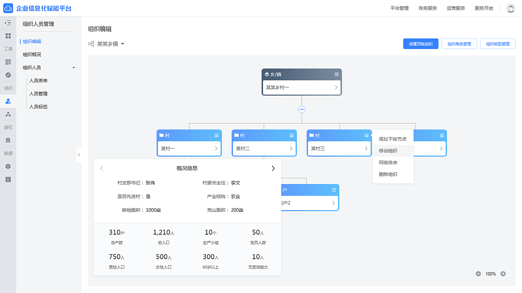
Task: Open the 户 card hamburger menu
Action: click(334, 190)
